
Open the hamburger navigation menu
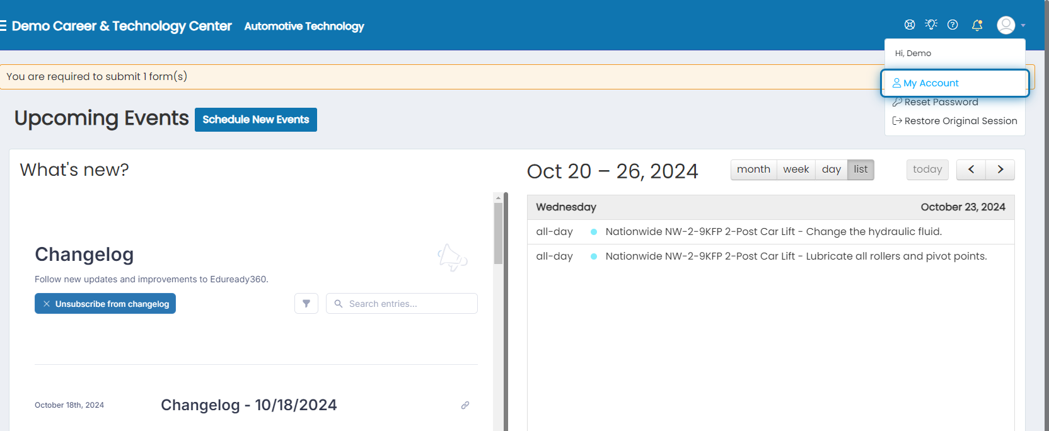click(3, 26)
